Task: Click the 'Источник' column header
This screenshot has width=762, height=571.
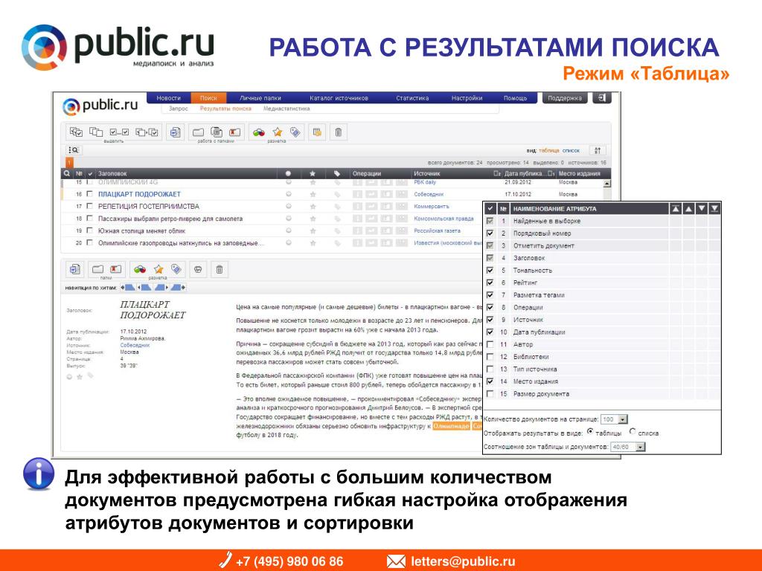Action: [426, 173]
